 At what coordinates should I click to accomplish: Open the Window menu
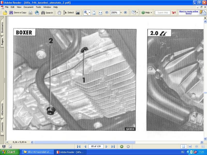[47, 7]
